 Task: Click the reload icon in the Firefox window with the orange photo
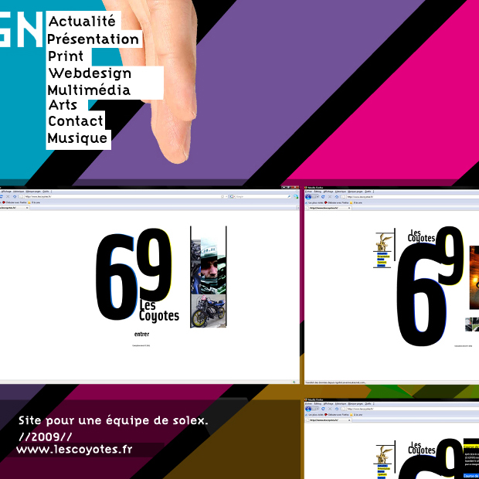(323, 197)
